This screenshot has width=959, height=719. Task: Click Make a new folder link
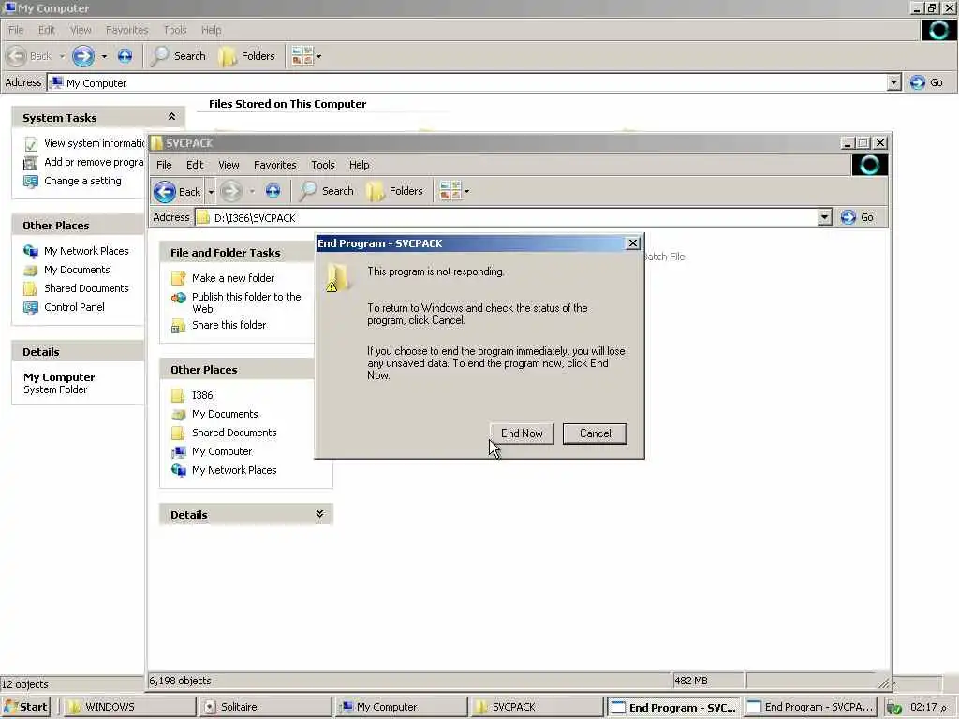tap(233, 278)
